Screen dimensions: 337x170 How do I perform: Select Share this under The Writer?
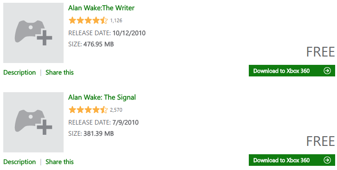(x=59, y=72)
